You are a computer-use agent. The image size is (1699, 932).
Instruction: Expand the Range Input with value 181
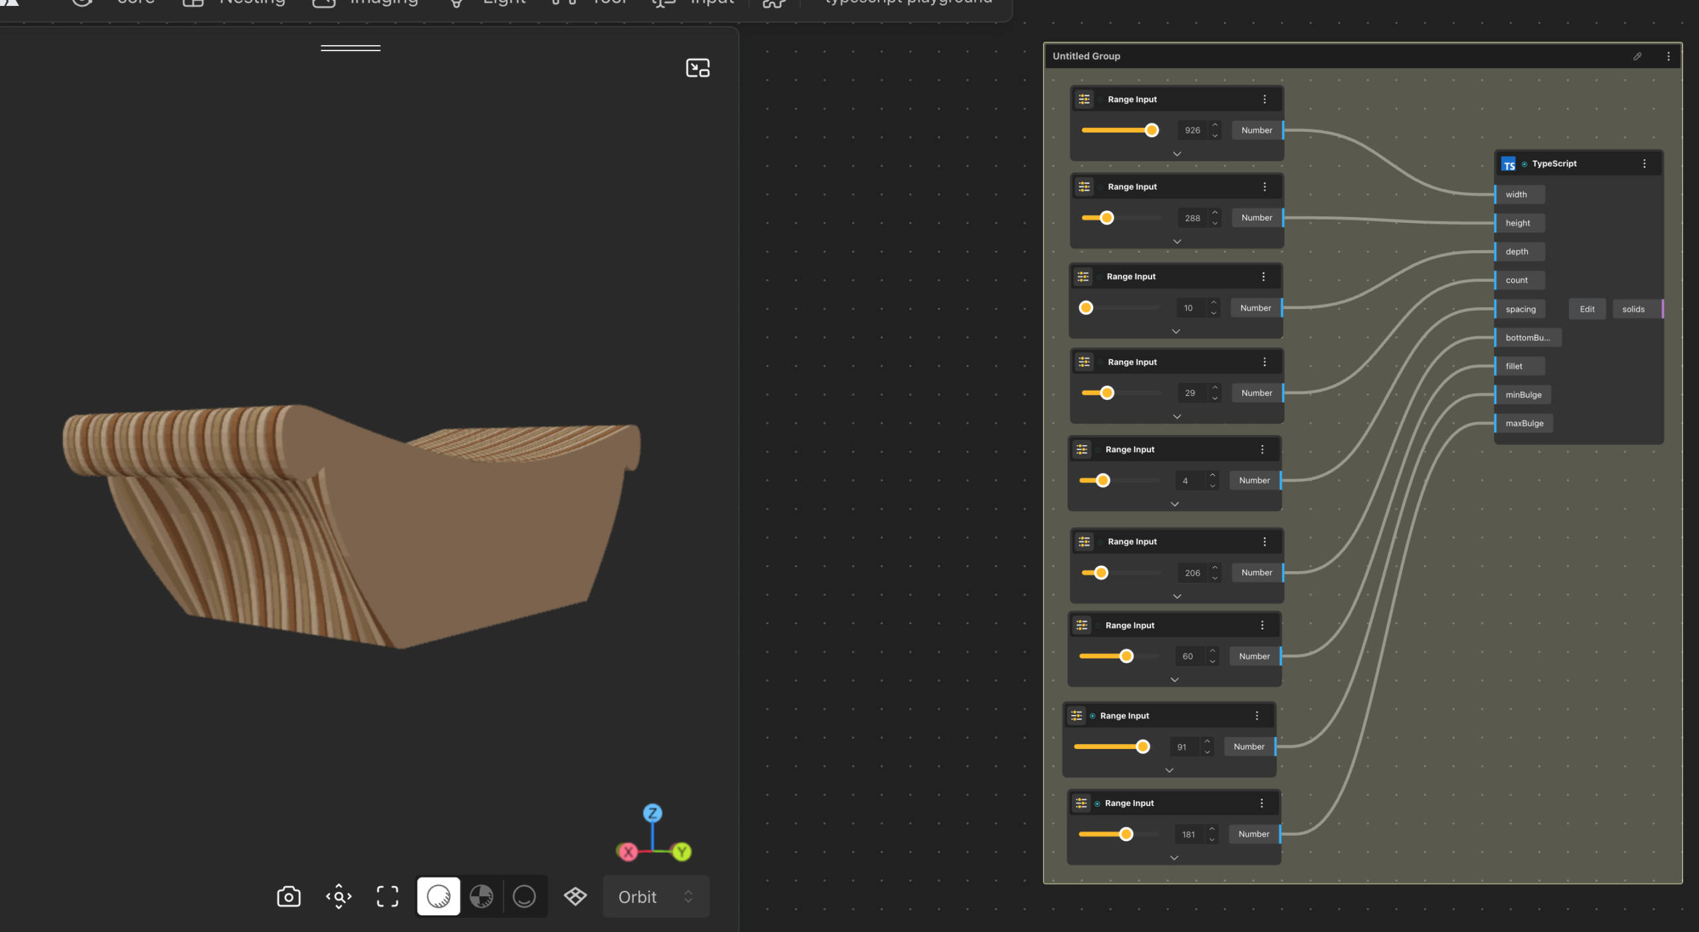tap(1174, 858)
